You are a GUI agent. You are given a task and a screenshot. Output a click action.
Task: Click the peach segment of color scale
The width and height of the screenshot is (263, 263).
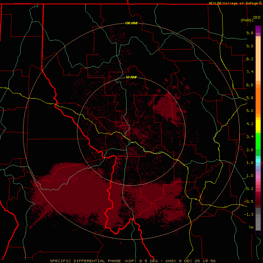click(258, 60)
